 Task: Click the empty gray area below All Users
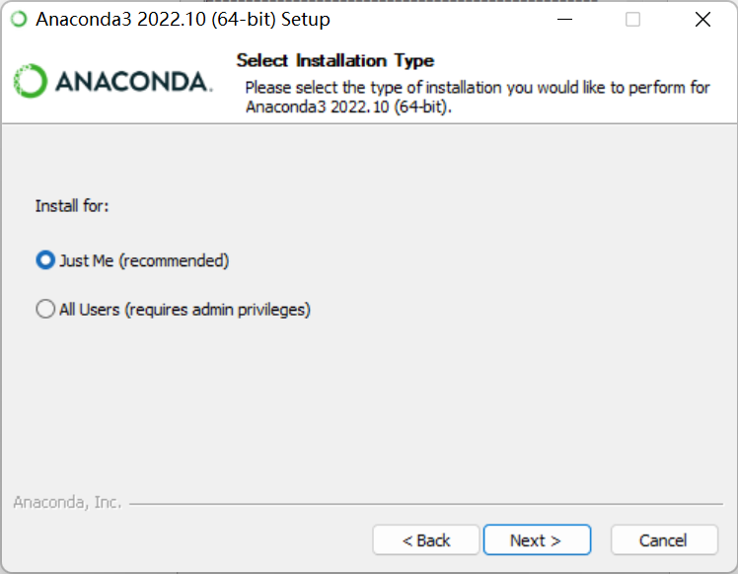pos(367,404)
